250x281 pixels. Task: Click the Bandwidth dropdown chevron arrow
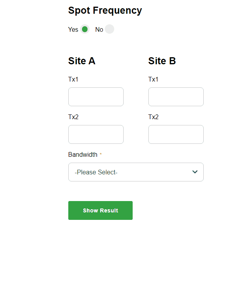point(195,172)
